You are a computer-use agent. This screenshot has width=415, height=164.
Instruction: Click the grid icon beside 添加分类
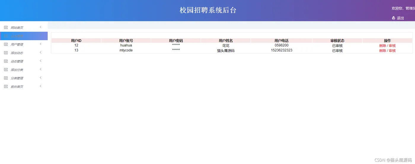(x=6, y=70)
